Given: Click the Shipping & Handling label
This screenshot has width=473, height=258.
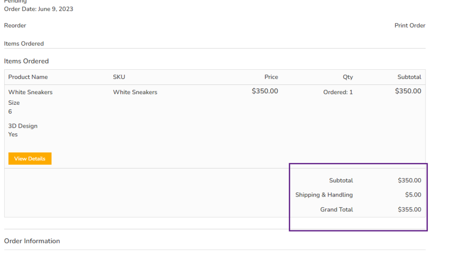Looking at the screenshot, I should click(x=324, y=195).
